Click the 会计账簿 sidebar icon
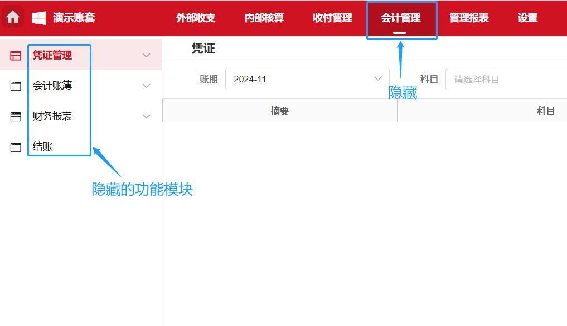 (x=15, y=86)
